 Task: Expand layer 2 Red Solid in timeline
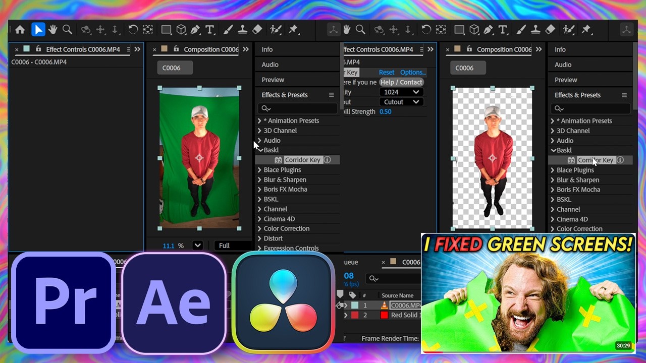point(346,315)
